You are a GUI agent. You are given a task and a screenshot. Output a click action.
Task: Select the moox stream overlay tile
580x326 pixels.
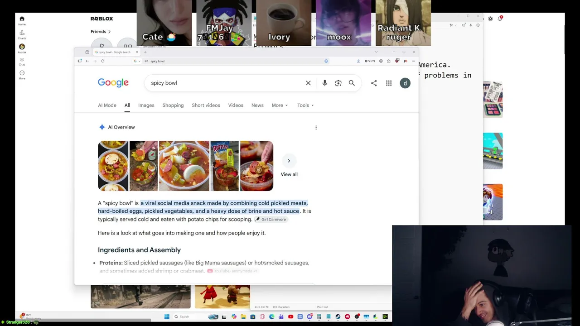tap(343, 23)
